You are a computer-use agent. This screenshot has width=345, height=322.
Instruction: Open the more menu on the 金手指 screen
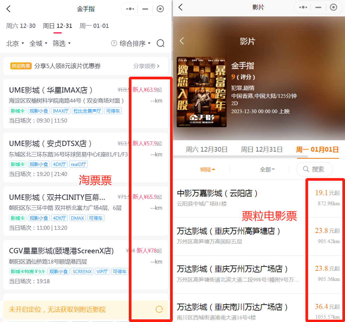pyautogui.click(x=130, y=9)
